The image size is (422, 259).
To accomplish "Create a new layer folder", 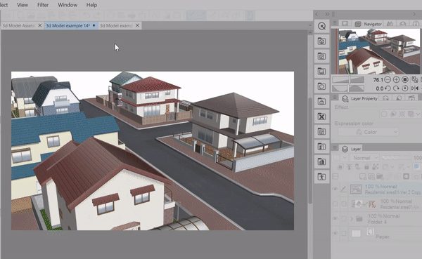I will (380, 176).
